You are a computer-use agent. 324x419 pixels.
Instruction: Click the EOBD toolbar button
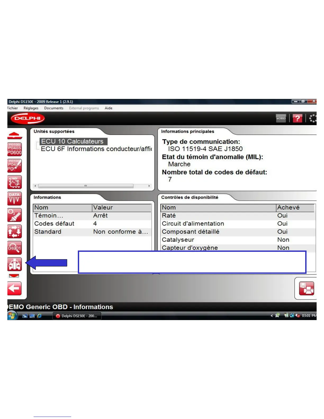point(281,118)
